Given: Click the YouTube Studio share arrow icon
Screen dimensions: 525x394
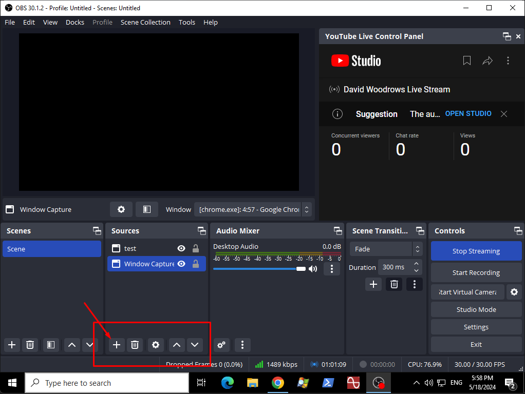Looking at the screenshot, I should pyautogui.click(x=487, y=61).
